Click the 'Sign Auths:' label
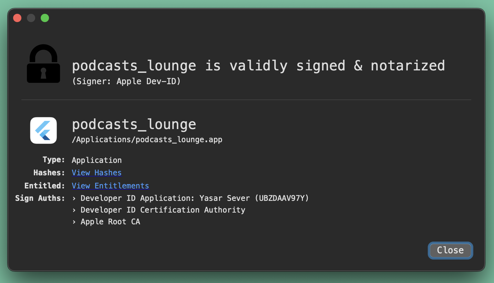 [x=40, y=198]
